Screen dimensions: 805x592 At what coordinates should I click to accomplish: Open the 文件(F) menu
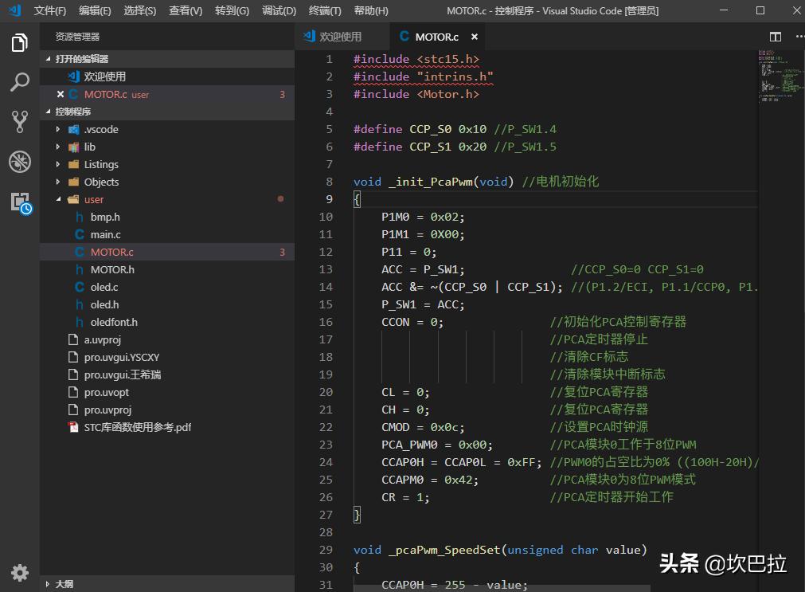[x=50, y=10]
